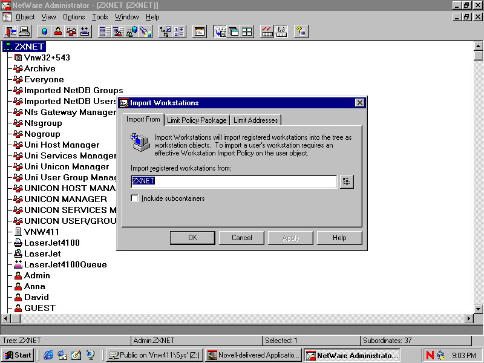Select the VNW411 server object
The width and height of the screenshot is (484, 363).
point(37,232)
